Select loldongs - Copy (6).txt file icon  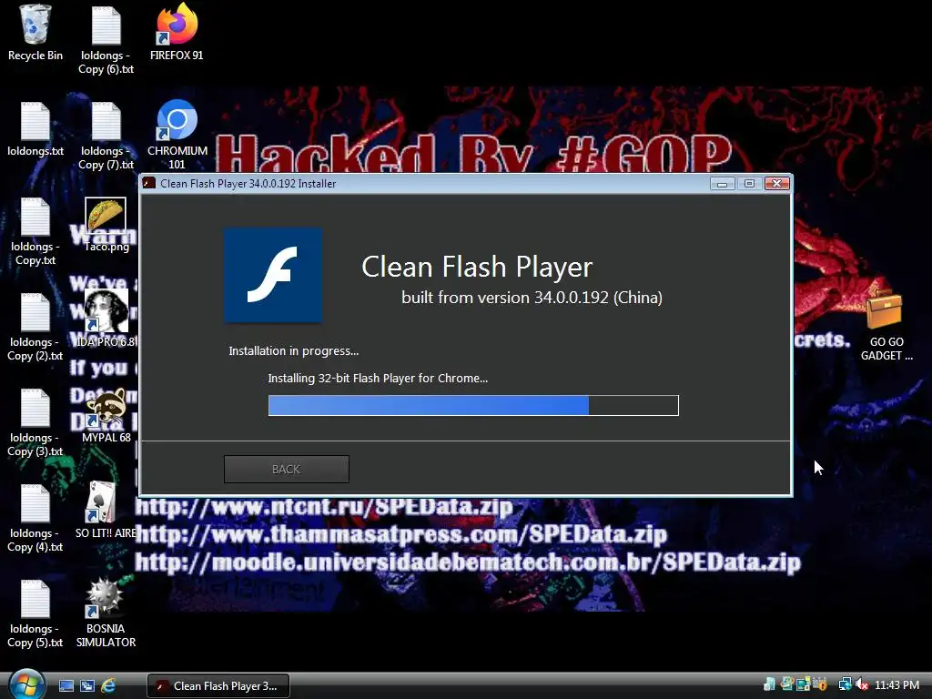pos(106,40)
